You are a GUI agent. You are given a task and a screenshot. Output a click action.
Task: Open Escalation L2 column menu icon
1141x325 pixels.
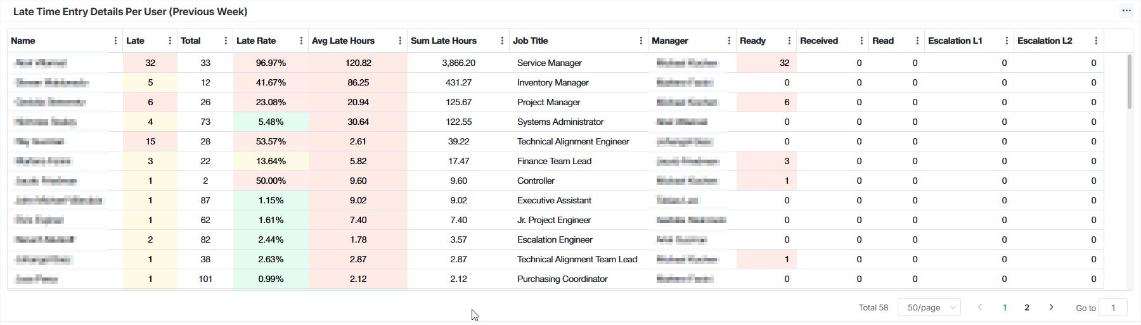click(1096, 41)
